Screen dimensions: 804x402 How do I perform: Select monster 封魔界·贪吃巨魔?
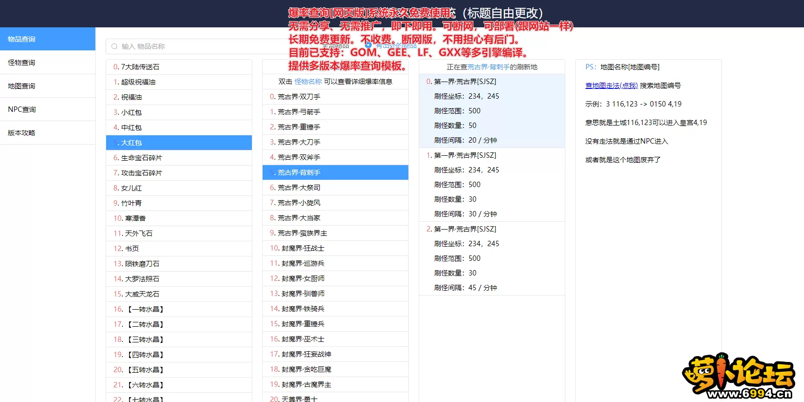pyautogui.click(x=335, y=369)
